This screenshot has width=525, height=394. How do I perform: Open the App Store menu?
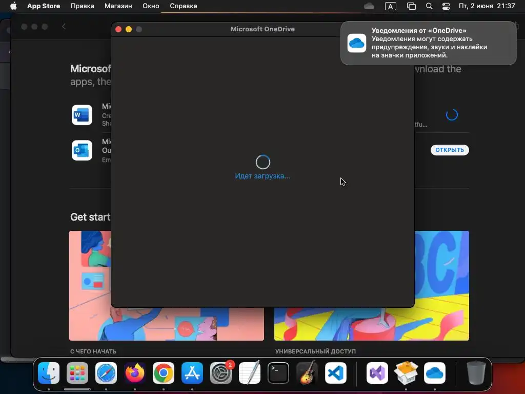coord(44,6)
